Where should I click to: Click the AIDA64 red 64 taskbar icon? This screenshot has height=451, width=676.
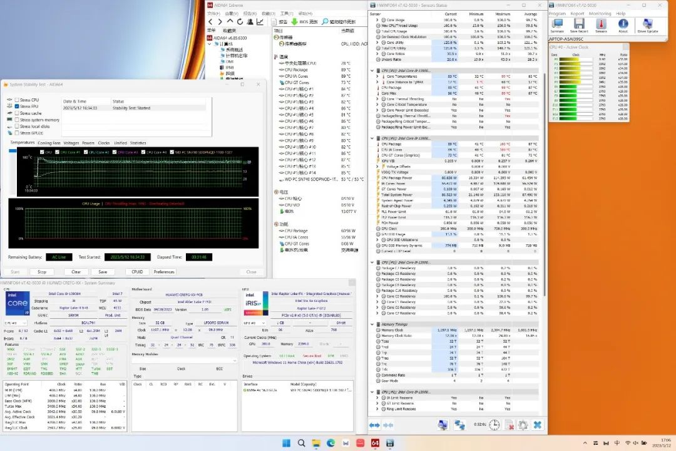pyautogui.click(x=375, y=443)
